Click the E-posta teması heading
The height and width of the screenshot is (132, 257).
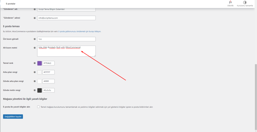point(12,26)
